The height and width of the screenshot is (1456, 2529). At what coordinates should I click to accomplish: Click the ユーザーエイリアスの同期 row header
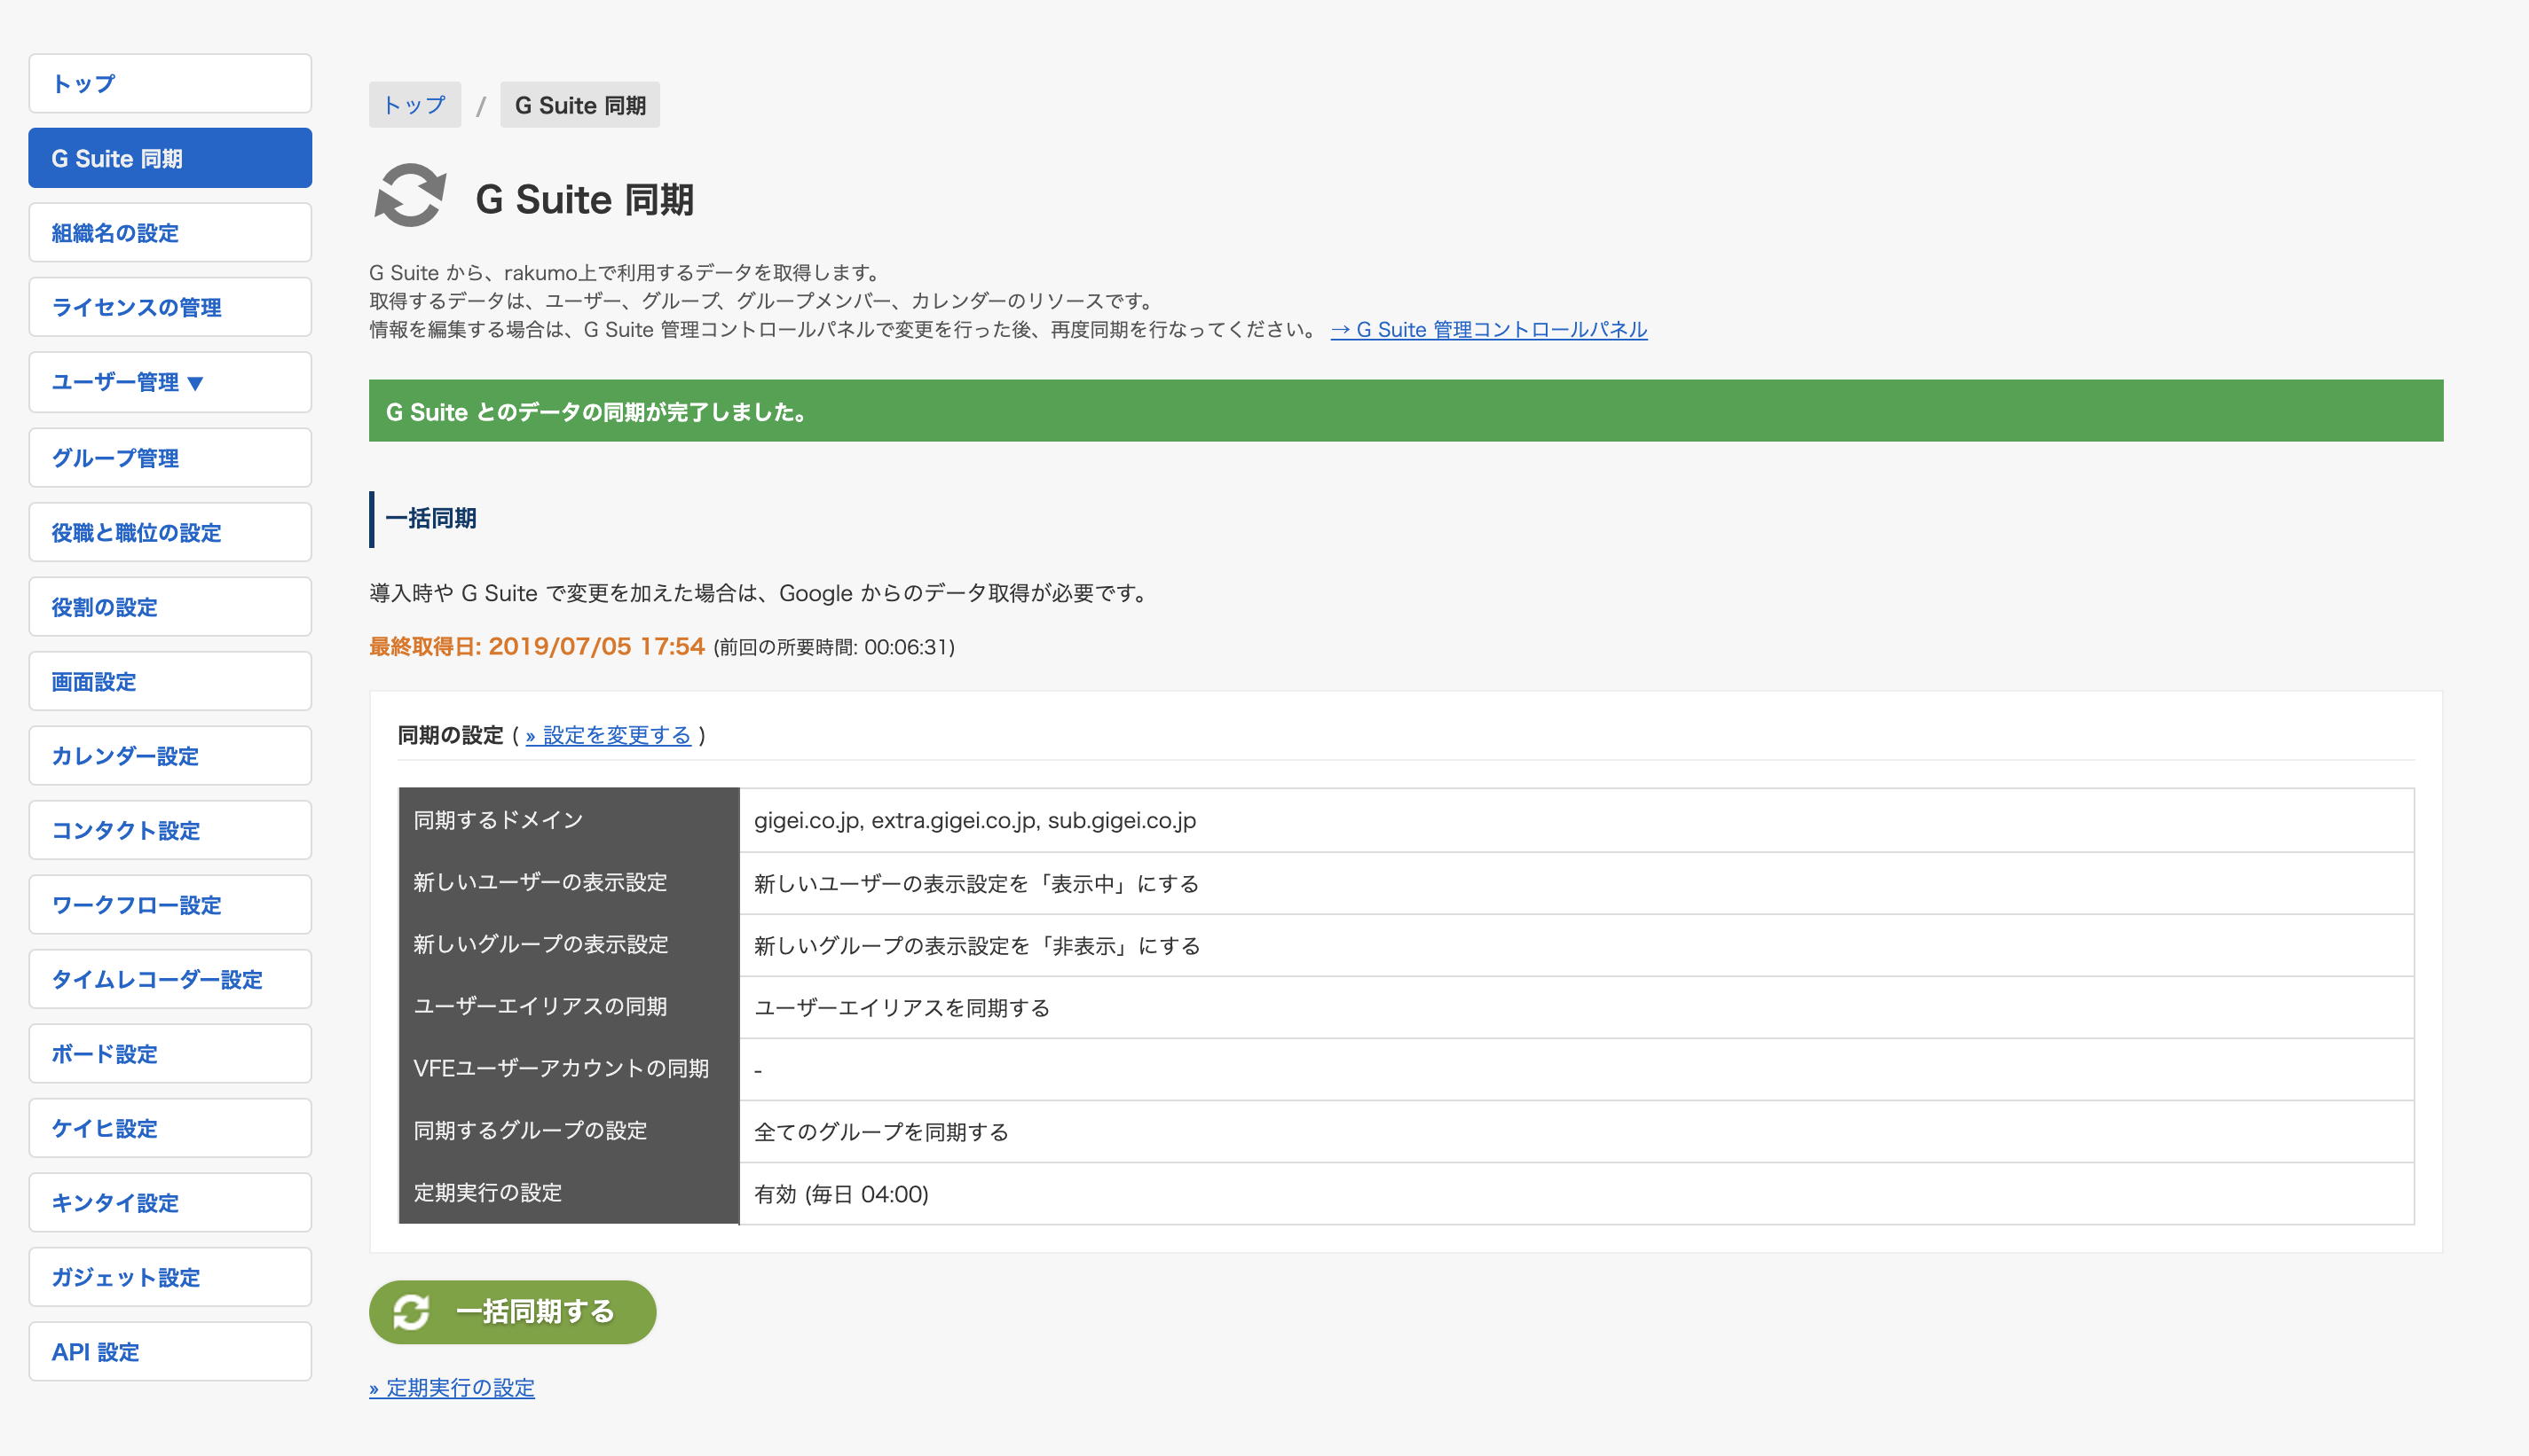pos(569,1007)
